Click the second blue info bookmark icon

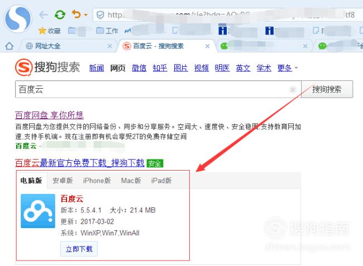270,30
